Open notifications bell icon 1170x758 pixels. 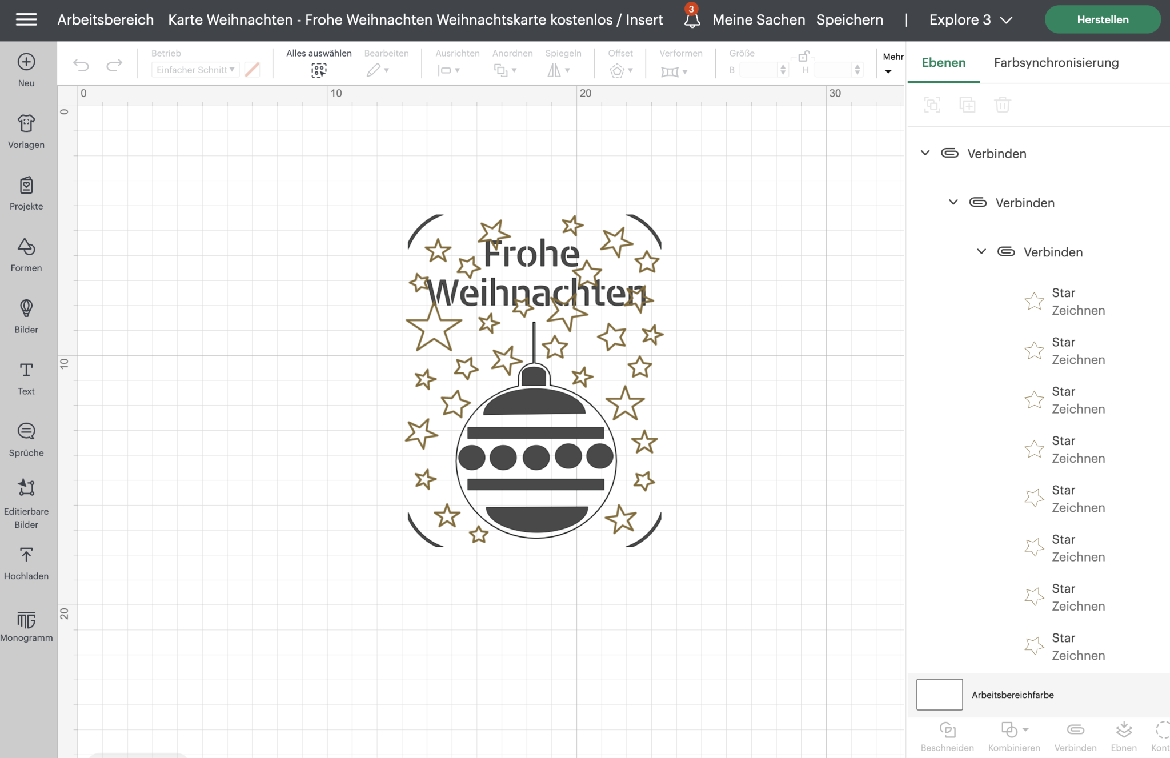[x=692, y=19]
